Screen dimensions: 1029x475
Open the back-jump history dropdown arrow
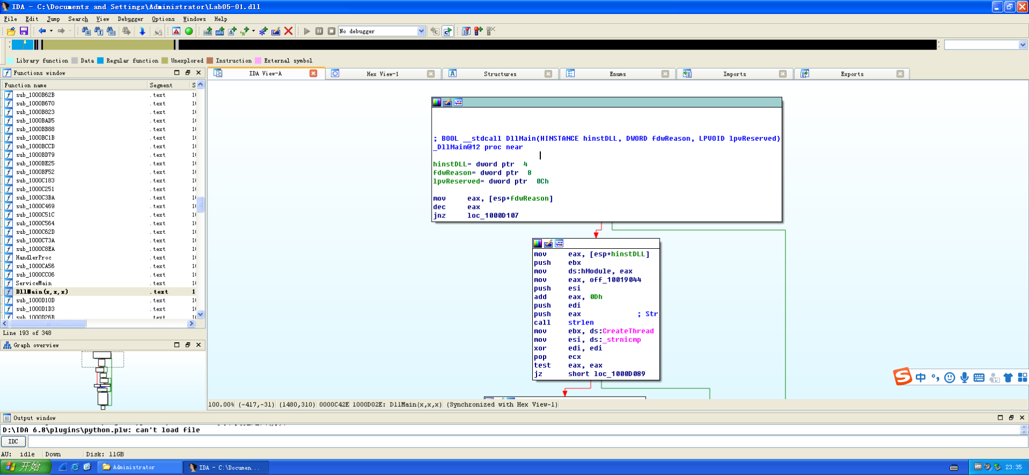(x=51, y=31)
